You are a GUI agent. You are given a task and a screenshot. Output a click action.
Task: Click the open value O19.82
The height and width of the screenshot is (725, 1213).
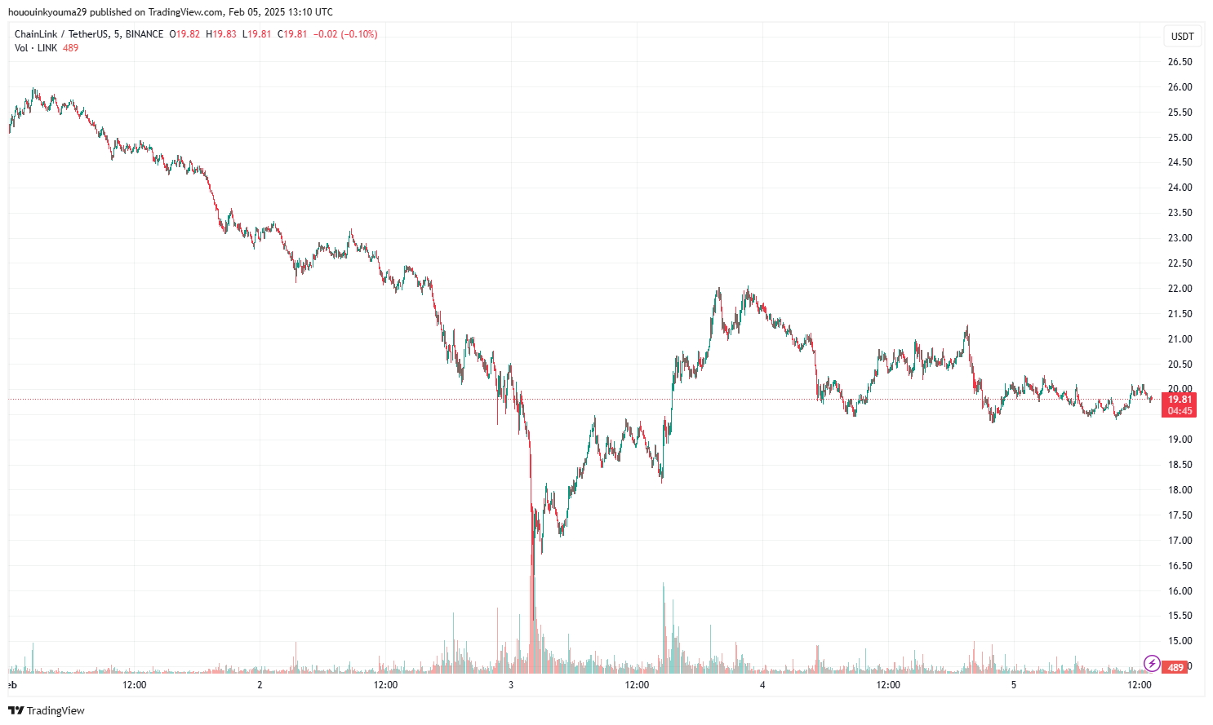(x=184, y=34)
